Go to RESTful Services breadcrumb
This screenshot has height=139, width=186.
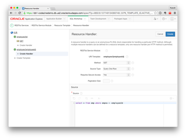[x=22, y=25]
